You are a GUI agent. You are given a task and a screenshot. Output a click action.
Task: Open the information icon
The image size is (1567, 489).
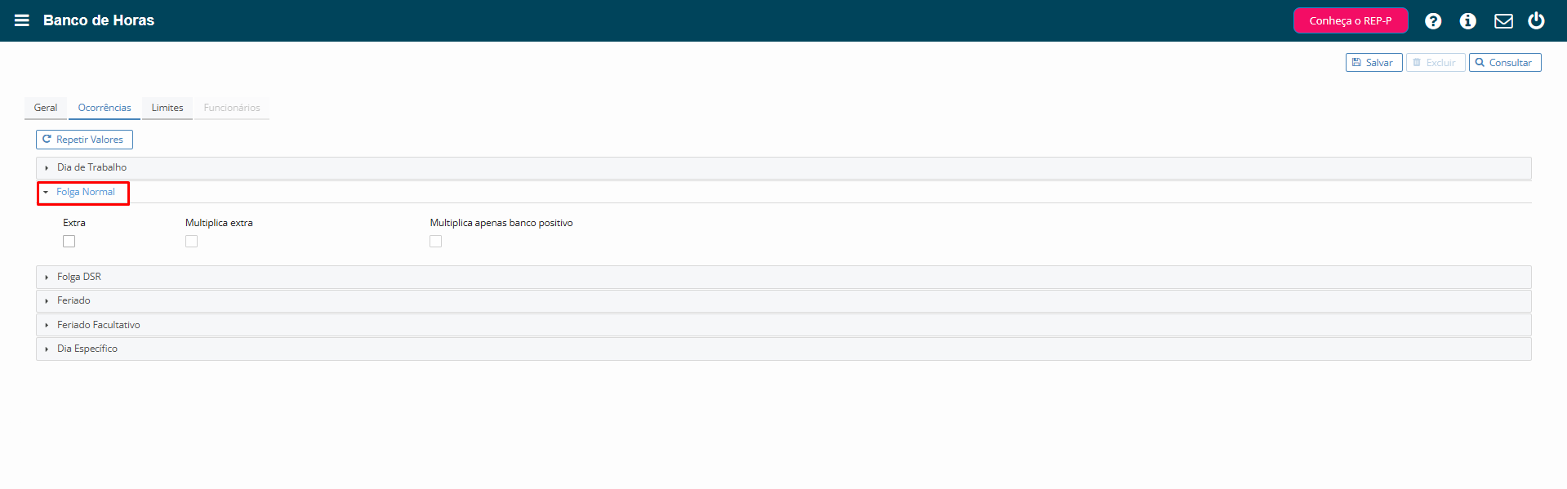click(x=1468, y=21)
